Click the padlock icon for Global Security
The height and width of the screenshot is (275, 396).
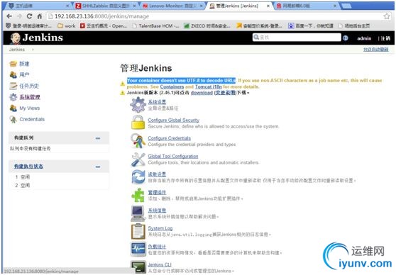(138, 123)
